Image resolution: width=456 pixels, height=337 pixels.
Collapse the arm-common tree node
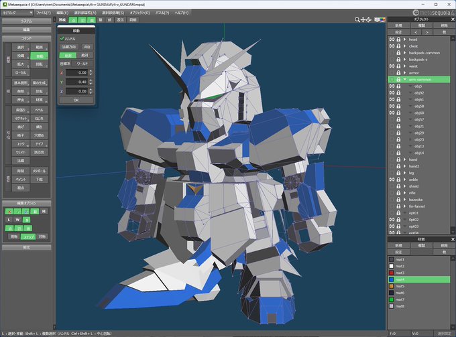pos(404,79)
